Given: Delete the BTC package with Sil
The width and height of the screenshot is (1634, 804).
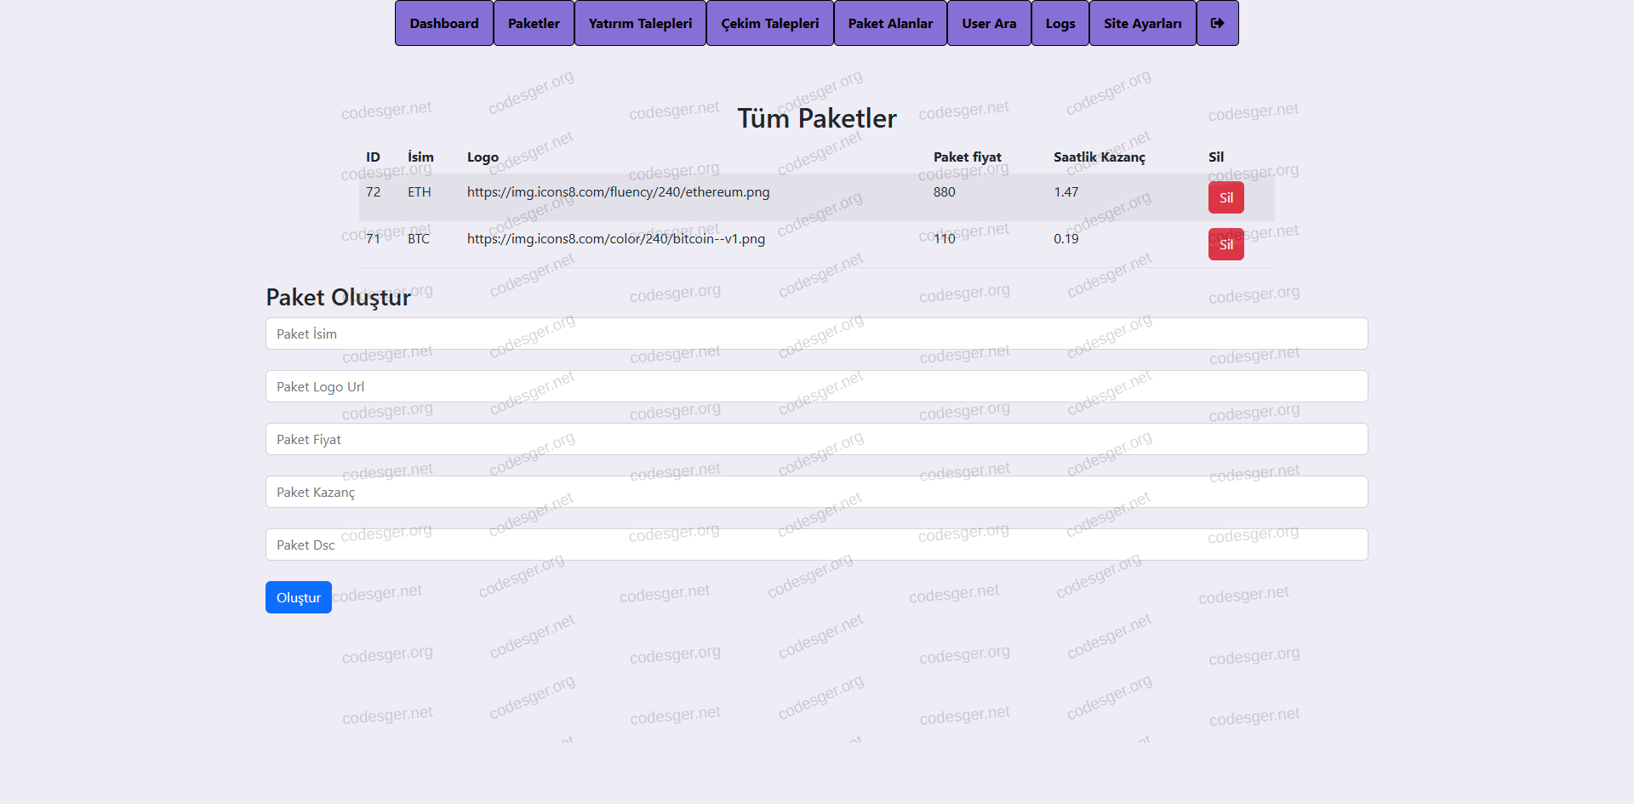Looking at the screenshot, I should point(1225,244).
